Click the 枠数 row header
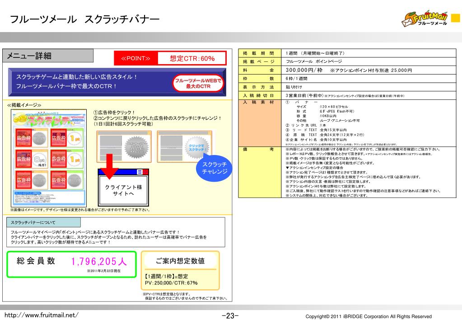The height and width of the screenshot is (320, 462). pyautogui.click(x=260, y=79)
